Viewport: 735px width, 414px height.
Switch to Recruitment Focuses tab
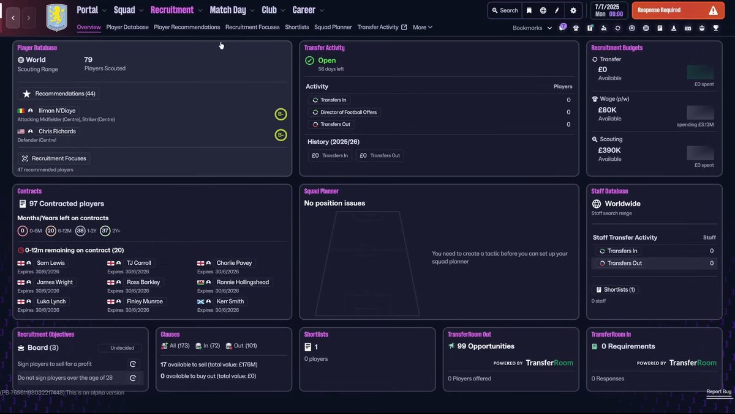click(252, 28)
